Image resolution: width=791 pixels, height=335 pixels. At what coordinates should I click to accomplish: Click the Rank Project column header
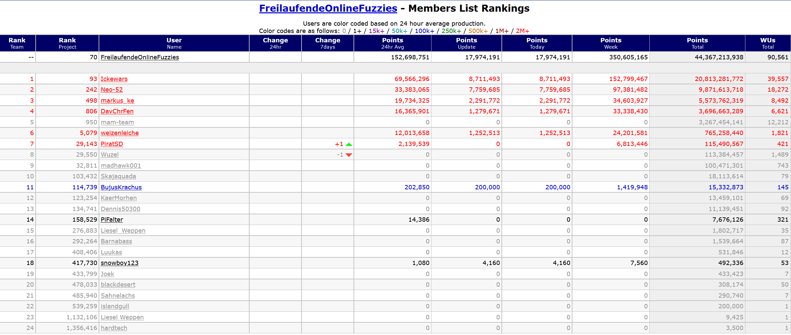pyautogui.click(x=67, y=43)
